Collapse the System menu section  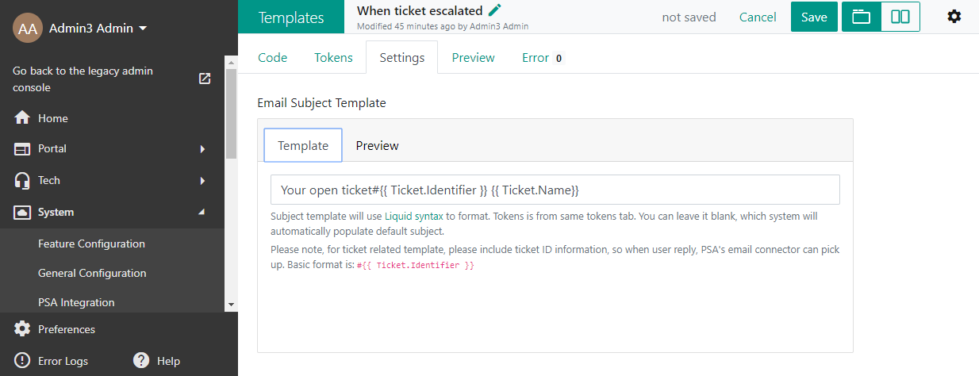click(201, 212)
